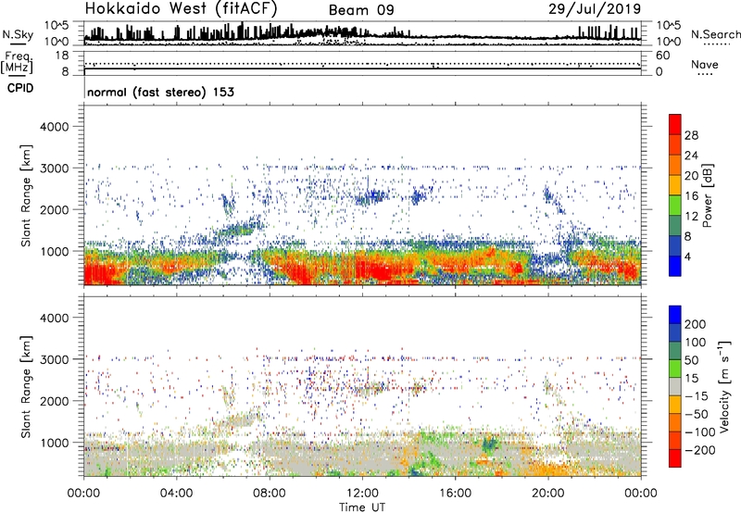
Task: Click the '16:00' time axis tick
Action: click(x=455, y=494)
